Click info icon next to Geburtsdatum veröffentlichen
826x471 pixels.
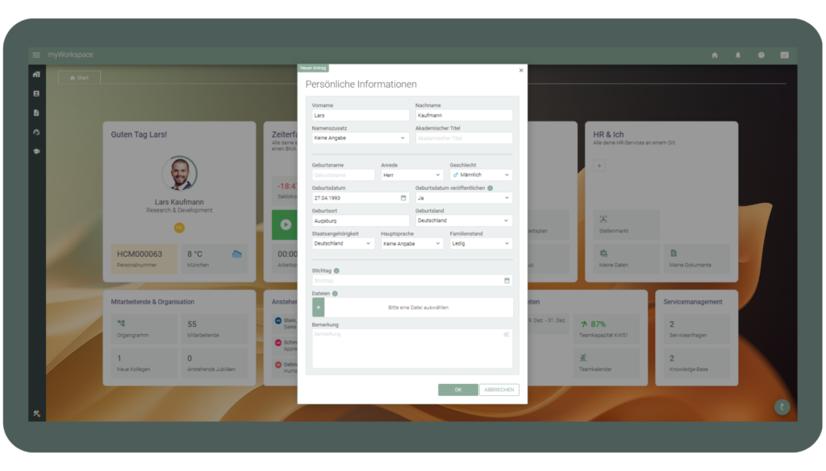[490, 188]
